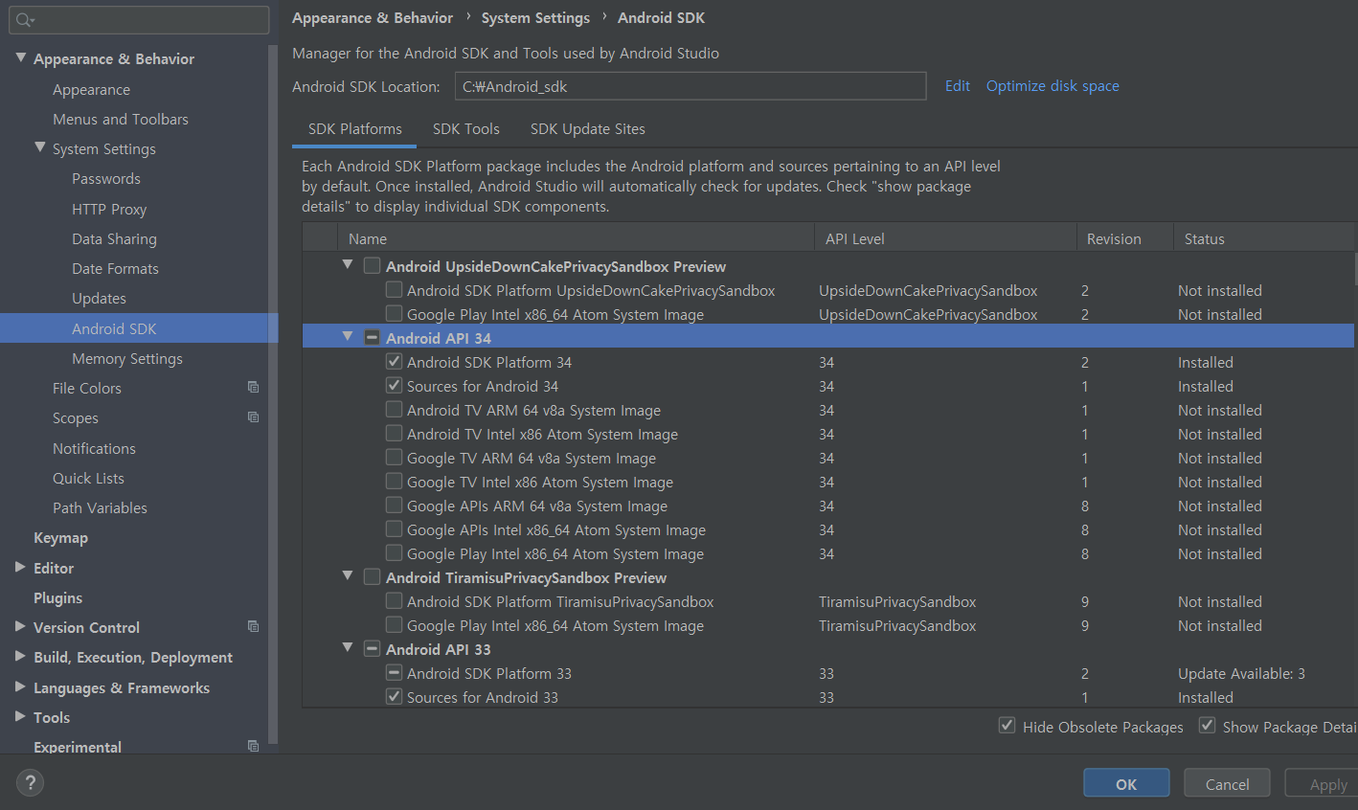Click project-level icon beside File Colors
Image resolution: width=1358 pixels, height=810 pixels.
point(253,387)
